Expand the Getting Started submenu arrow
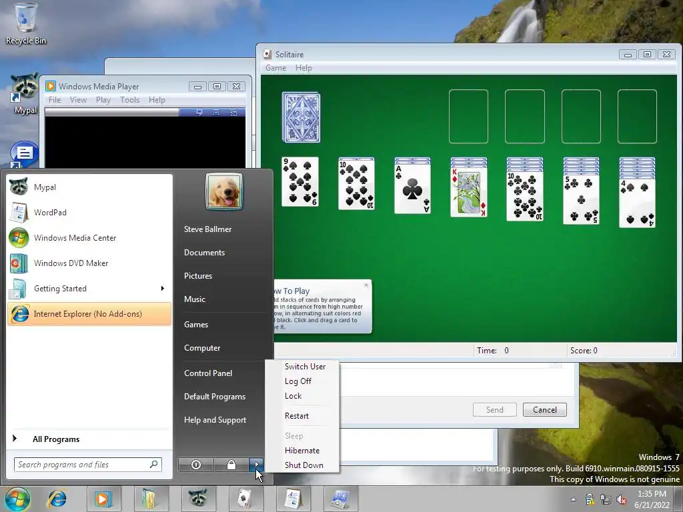Screen dimensions: 683x512 pyautogui.click(x=163, y=288)
